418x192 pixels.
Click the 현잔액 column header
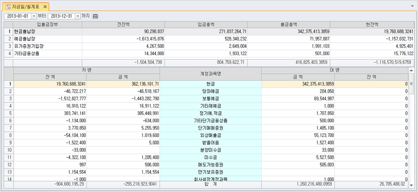[x=372, y=24]
